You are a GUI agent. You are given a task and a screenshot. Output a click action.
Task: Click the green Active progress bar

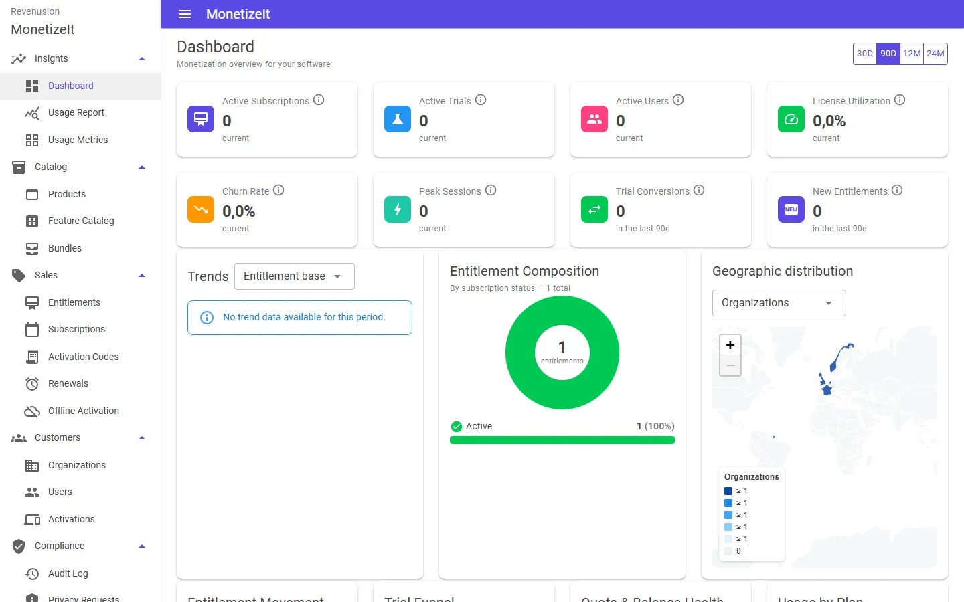(562, 440)
